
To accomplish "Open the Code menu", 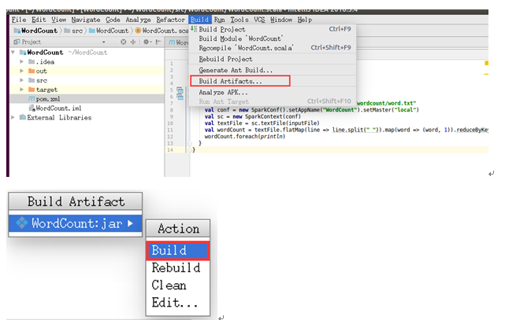I will [113, 20].
